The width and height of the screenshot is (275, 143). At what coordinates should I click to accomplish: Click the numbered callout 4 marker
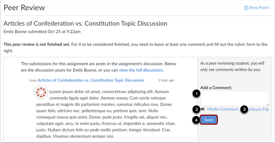click(197, 120)
